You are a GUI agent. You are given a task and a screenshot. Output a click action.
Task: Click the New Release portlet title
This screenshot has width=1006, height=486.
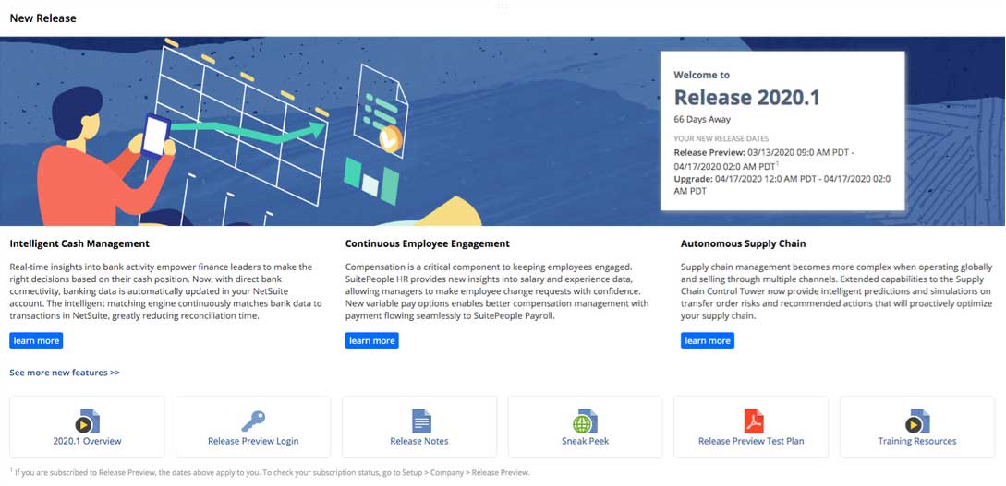click(43, 18)
